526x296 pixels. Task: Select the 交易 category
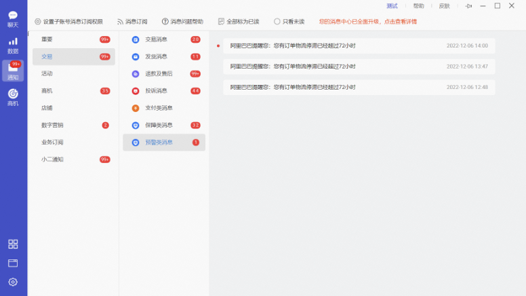pos(74,56)
